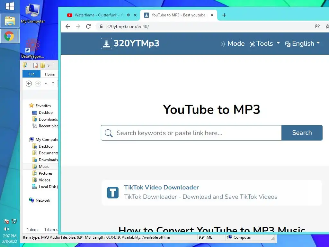Click the Properties icon in Explorer quick access toolbar
The image size is (329, 247).
36,65
